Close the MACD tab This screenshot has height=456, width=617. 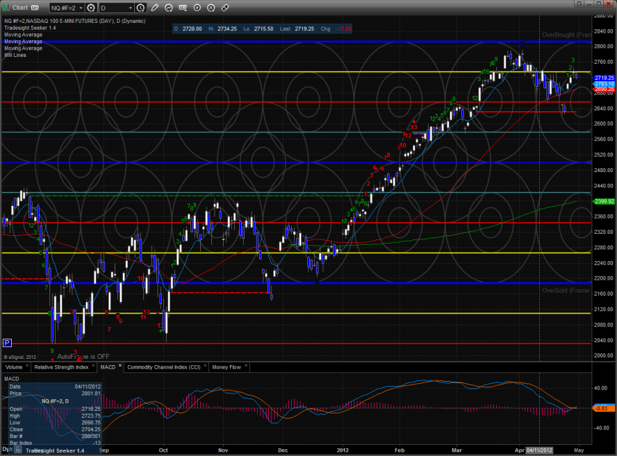pyautogui.click(x=121, y=366)
